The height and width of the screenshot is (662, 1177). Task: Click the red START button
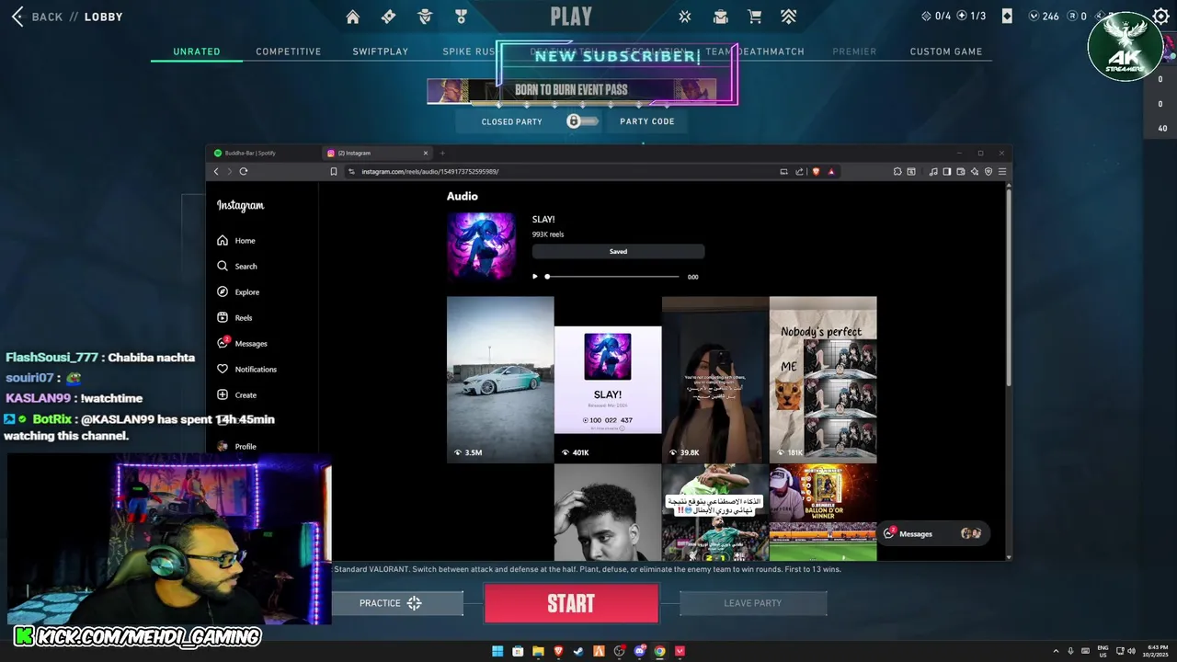click(571, 603)
